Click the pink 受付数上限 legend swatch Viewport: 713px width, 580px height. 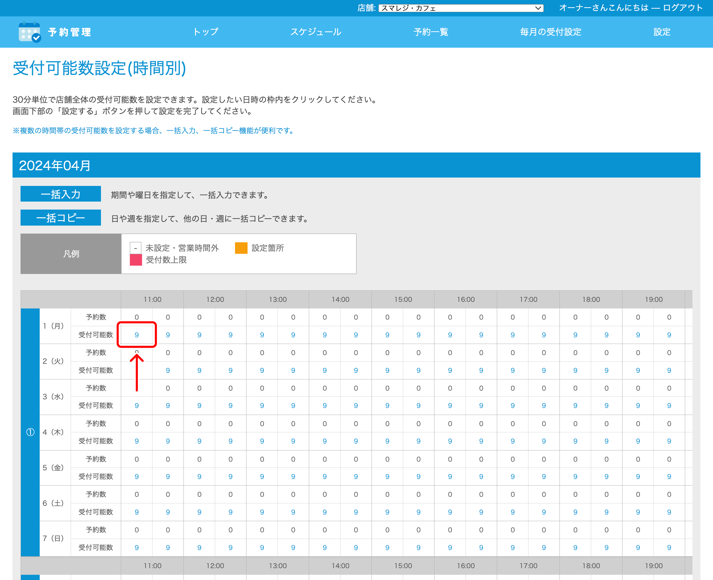(x=136, y=260)
